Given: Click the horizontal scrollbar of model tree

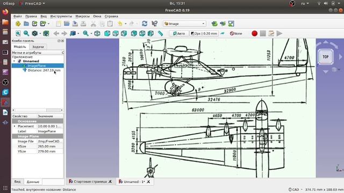Looking at the screenshot, I should (38, 110).
